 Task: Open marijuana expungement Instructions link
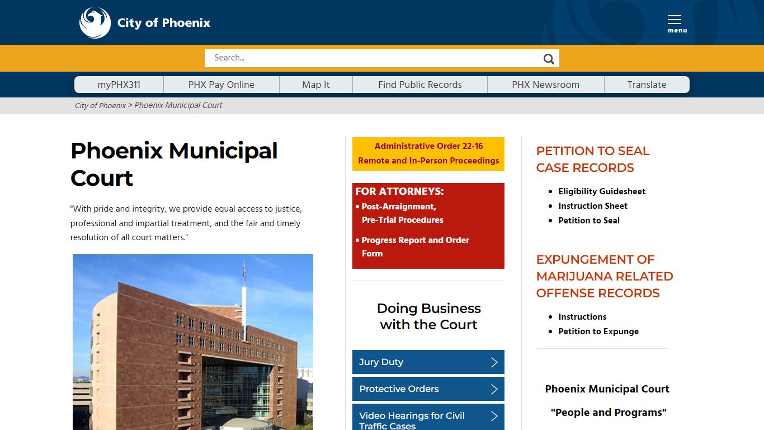(x=582, y=317)
